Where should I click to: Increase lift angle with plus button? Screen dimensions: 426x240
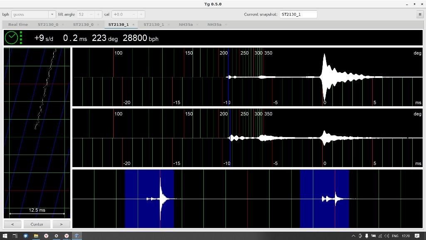pyautogui.click(x=98, y=14)
